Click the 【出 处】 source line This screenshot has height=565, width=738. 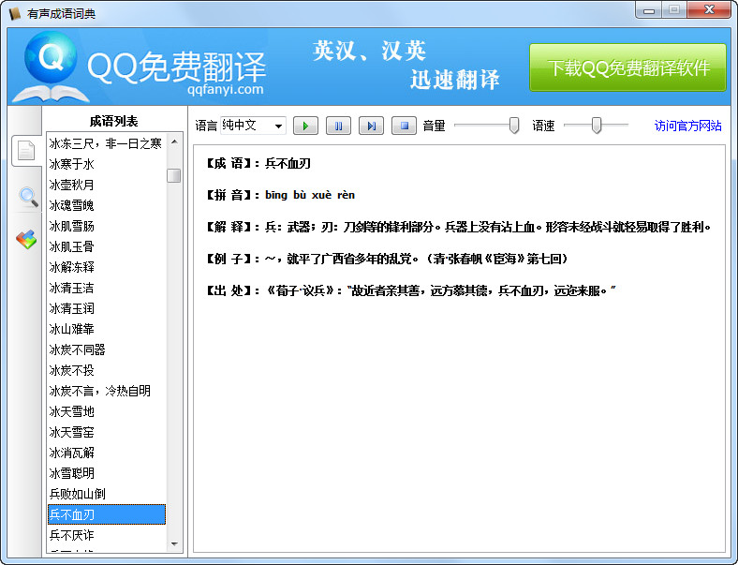(411, 290)
